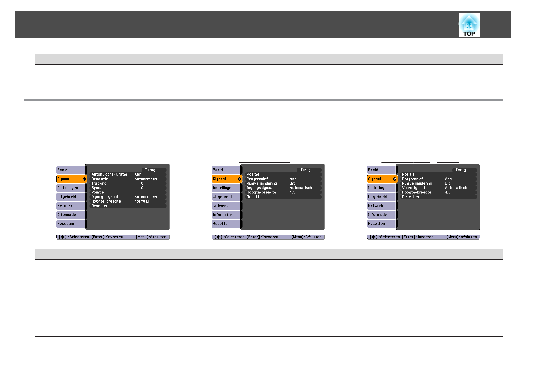Select Uitgebreid tab in the right menu screenshot

coord(382,197)
